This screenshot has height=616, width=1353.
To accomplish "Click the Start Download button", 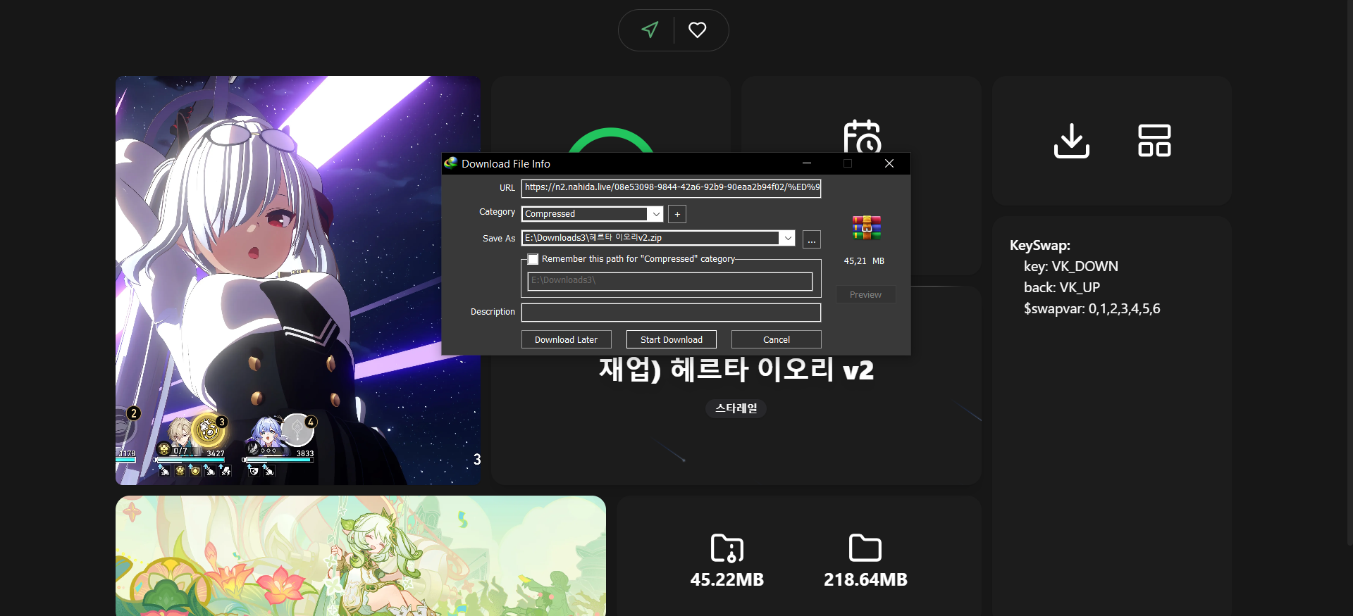I will pos(671,339).
